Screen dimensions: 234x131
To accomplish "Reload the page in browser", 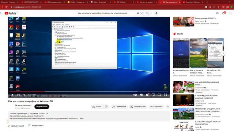I will tap(7, 7).
